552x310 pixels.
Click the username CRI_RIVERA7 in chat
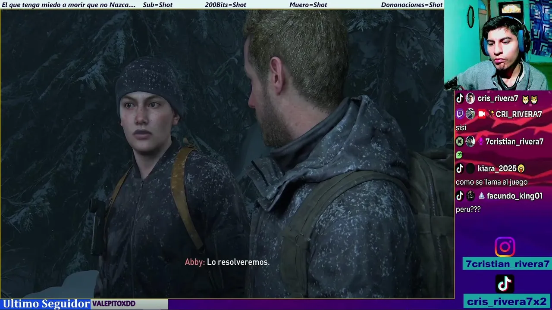point(519,114)
